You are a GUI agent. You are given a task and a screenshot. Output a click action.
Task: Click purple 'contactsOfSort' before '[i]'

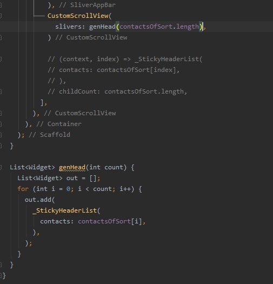tap(104, 221)
